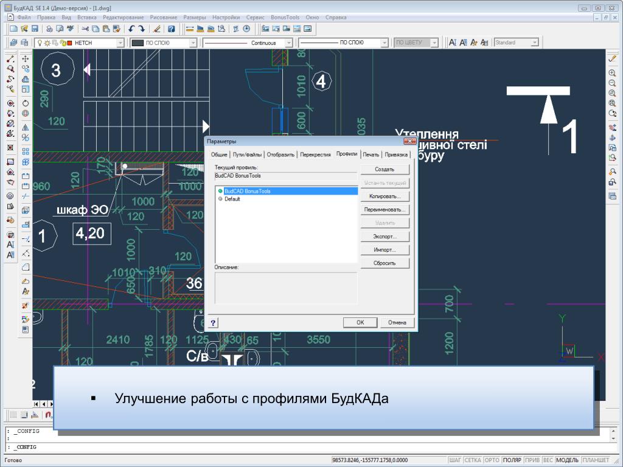
Task: Open the ПО СЛОЮ color dropdown
Action: [x=193, y=43]
